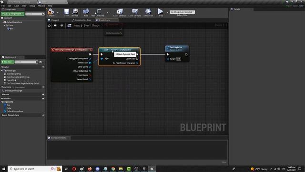
Task: Click the Cast Failed execution pin
Action: 137,59
